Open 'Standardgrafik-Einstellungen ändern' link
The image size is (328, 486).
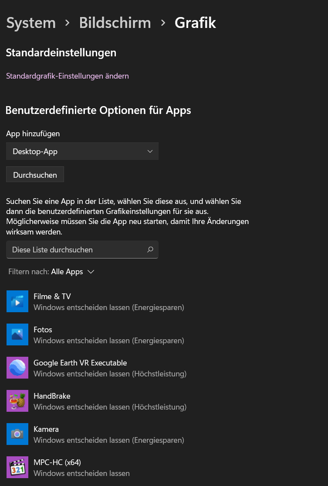(x=68, y=76)
